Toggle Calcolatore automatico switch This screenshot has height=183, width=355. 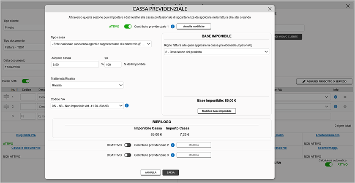pyautogui.click(x=329, y=164)
